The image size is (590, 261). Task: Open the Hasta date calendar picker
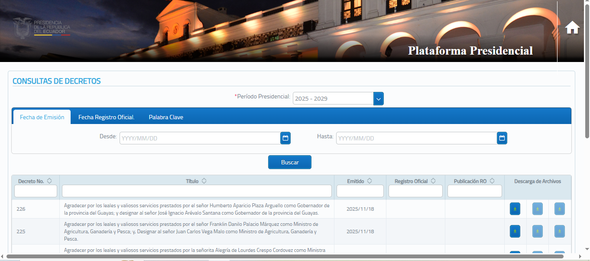tap(502, 138)
